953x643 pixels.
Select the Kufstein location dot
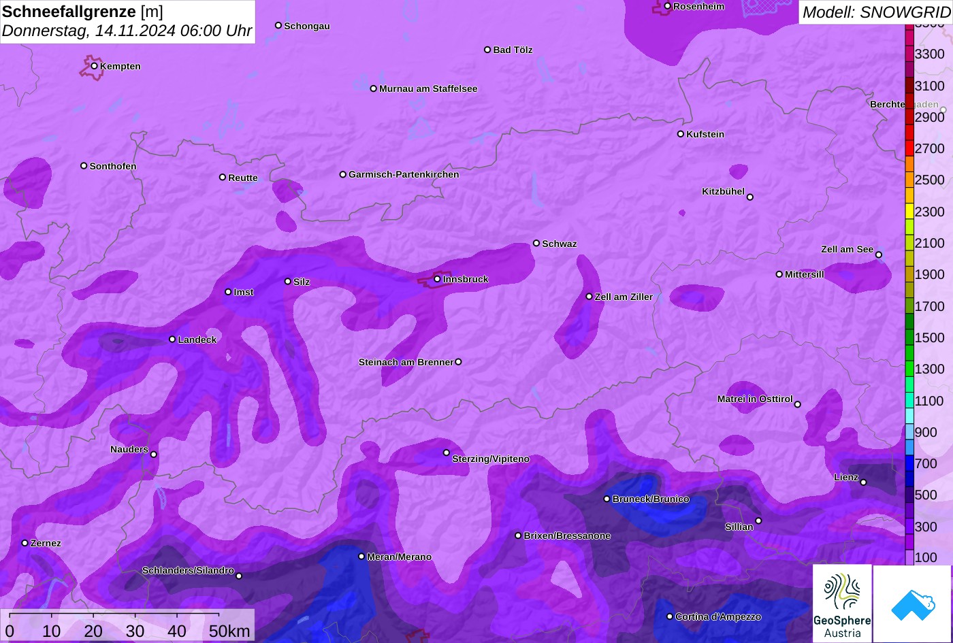pos(680,134)
